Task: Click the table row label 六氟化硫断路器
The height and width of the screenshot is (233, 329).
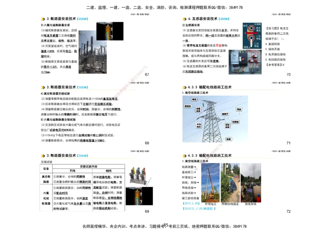Action: [x=46, y=198]
